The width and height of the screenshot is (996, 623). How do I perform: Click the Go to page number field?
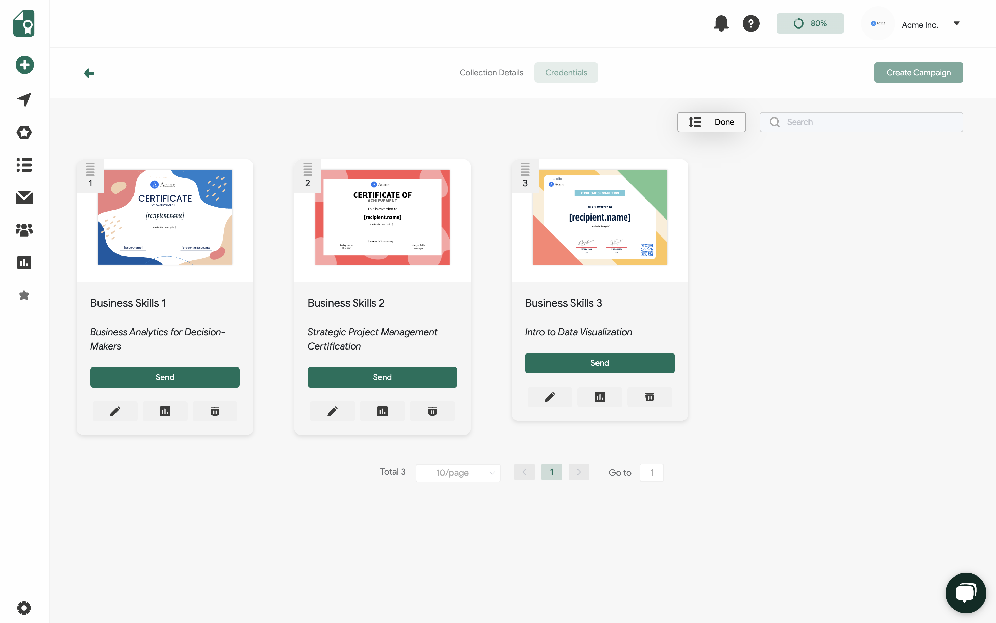coord(652,473)
